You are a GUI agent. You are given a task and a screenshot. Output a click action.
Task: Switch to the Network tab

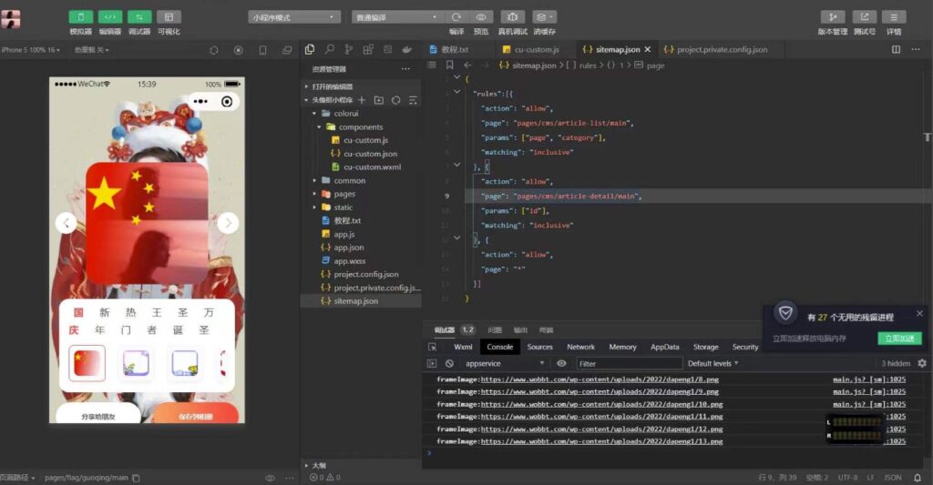(x=580, y=347)
